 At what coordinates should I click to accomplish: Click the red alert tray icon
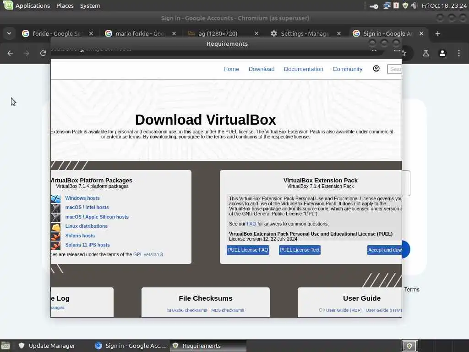[396, 5]
